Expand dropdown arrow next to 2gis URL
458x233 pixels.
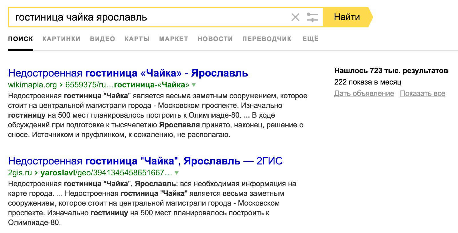(x=177, y=173)
